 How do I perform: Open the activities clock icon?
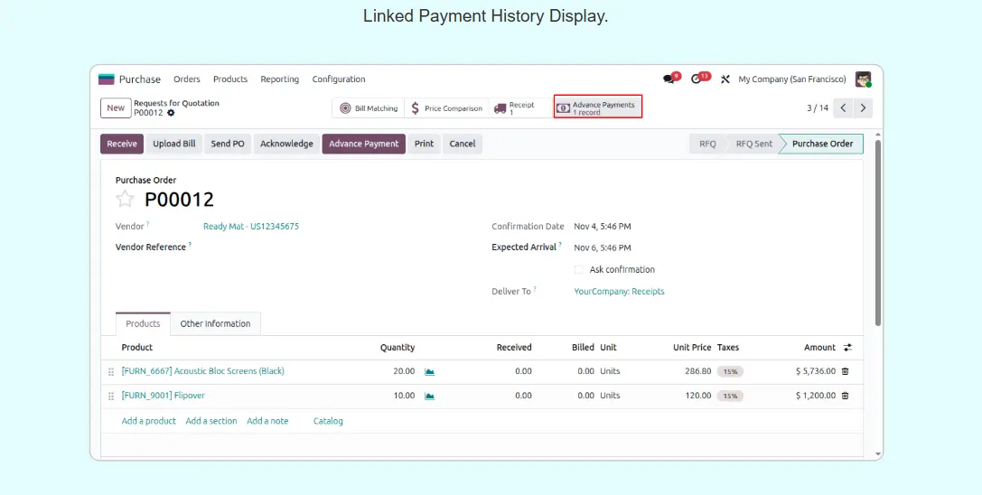point(697,79)
